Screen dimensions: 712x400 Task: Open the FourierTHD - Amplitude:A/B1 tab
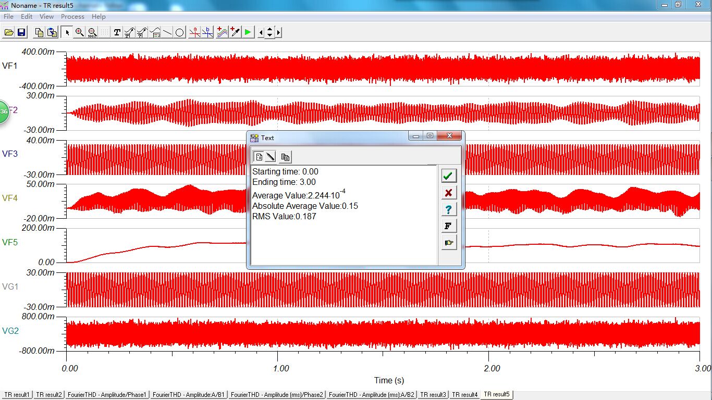click(189, 395)
